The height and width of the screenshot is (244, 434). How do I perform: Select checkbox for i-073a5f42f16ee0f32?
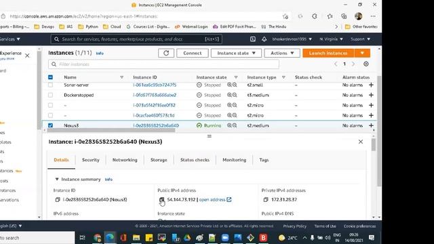(50, 106)
